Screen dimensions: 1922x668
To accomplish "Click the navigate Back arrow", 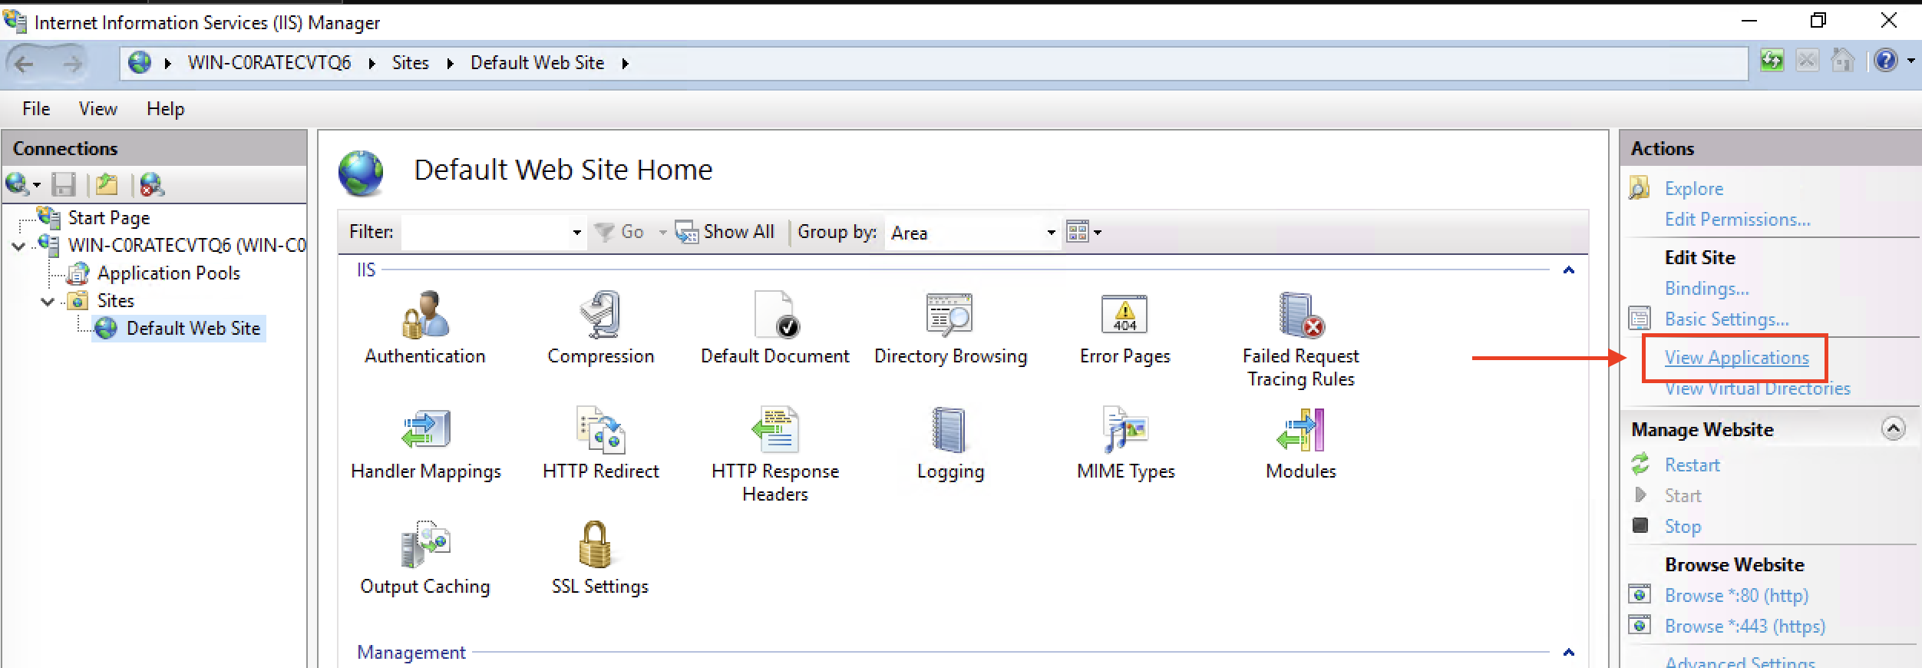I will 25,63.
